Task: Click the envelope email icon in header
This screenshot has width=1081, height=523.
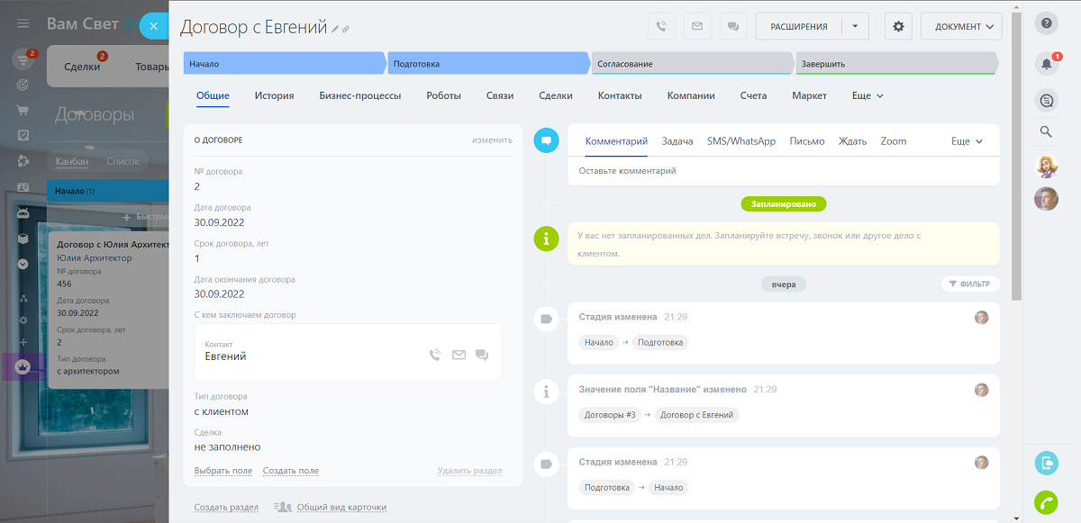Action: (697, 26)
